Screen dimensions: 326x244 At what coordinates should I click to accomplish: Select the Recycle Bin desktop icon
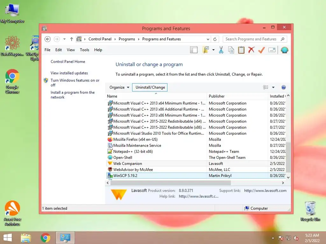pyautogui.click(x=310, y=211)
